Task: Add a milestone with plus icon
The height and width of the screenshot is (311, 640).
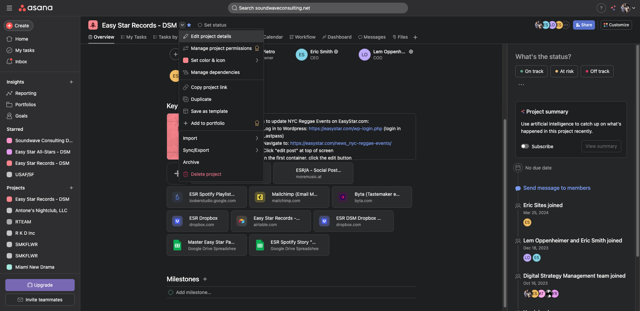Action: (205, 279)
